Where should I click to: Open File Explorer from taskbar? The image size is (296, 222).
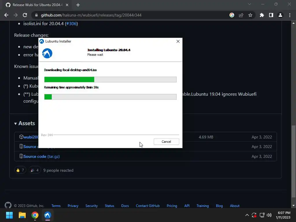[22, 215]
